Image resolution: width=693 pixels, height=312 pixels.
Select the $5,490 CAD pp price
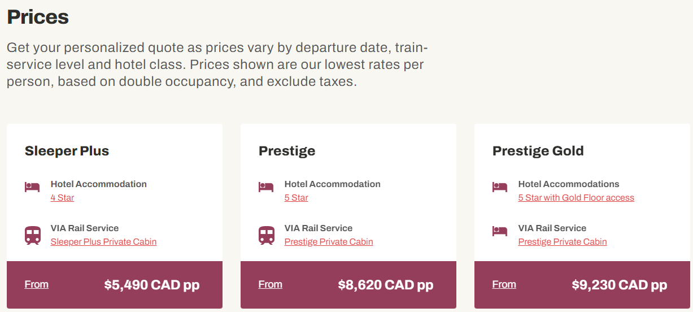coord(152,285)
